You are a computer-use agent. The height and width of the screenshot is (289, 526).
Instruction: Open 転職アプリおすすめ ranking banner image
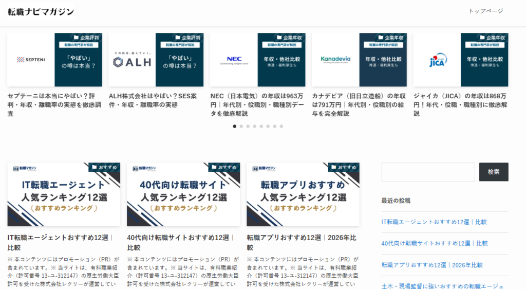click(303, 194)
